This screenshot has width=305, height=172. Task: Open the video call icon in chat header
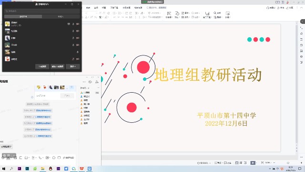tap(90, 82)
